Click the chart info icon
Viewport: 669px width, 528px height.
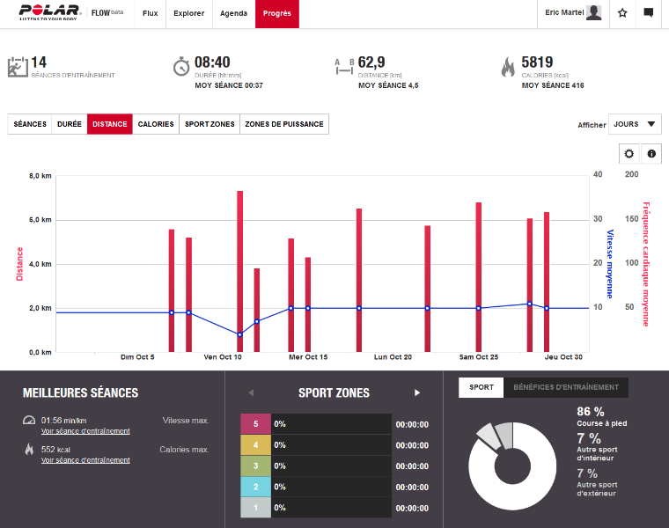coord(651,154)
